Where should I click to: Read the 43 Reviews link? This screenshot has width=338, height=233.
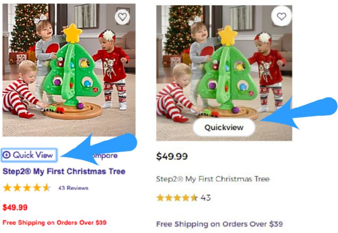73,188
